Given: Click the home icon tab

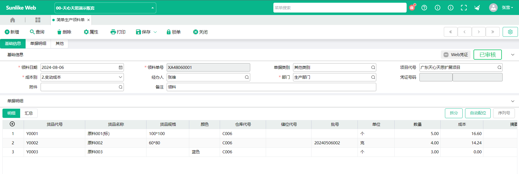Looking at the screenshot, I should (x=13, y=20).
